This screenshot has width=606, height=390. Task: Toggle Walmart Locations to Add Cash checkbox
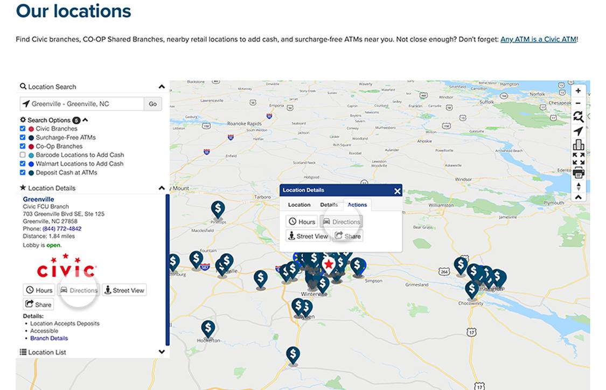click(x=23, y=164)
